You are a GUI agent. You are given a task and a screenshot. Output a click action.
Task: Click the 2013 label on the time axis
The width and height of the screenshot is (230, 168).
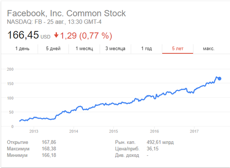[x=34, y=131]
